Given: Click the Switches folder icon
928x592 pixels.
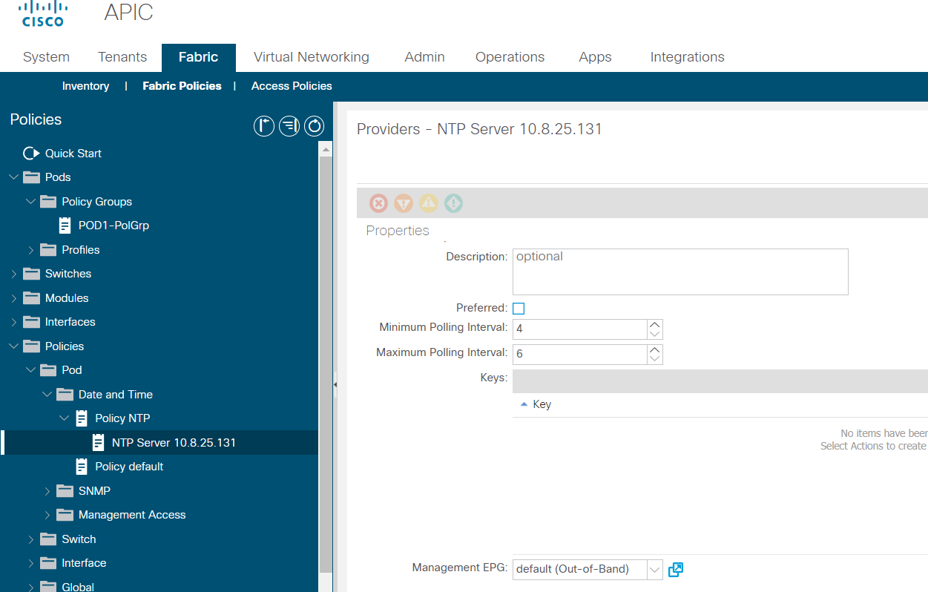Looking at the screenshot, I should pos(32,274).
